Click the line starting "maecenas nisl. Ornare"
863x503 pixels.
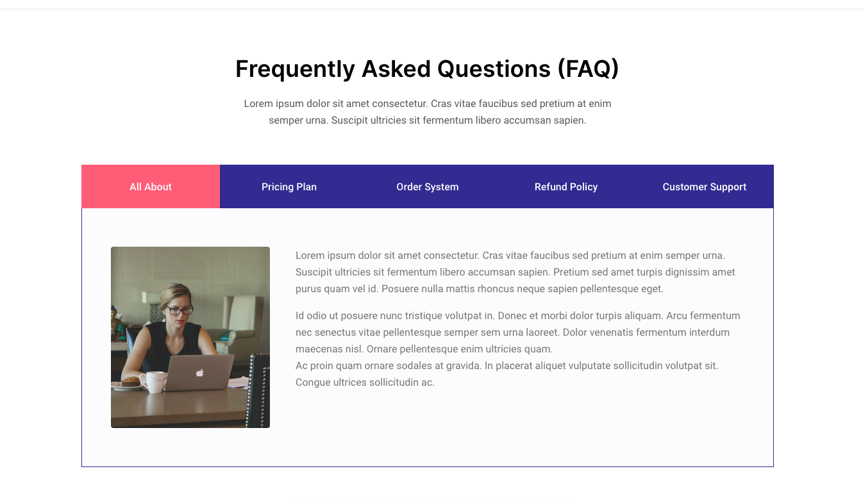pos(424,349)
